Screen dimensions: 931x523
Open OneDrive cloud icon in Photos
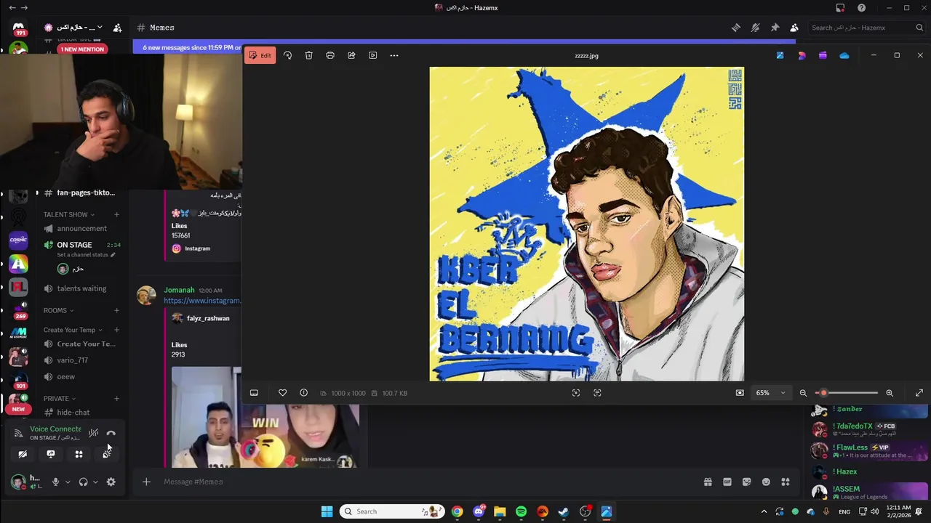[844, 55]
